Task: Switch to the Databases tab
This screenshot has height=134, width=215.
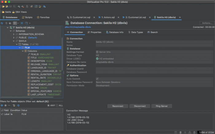Action: click(x=10, y=17)
